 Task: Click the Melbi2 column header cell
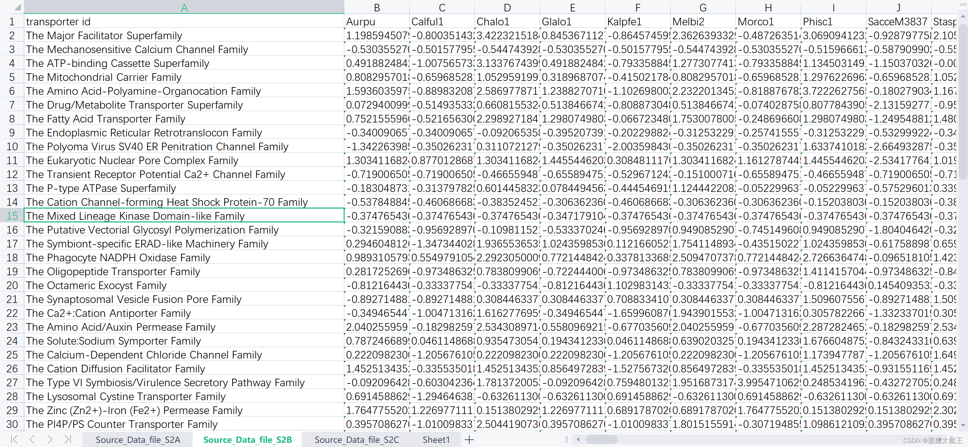(702, 22)
